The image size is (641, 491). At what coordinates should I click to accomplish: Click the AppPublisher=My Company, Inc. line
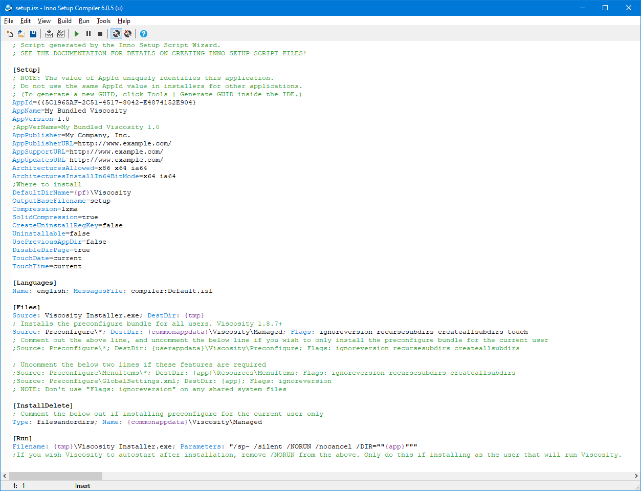[72, 135]
